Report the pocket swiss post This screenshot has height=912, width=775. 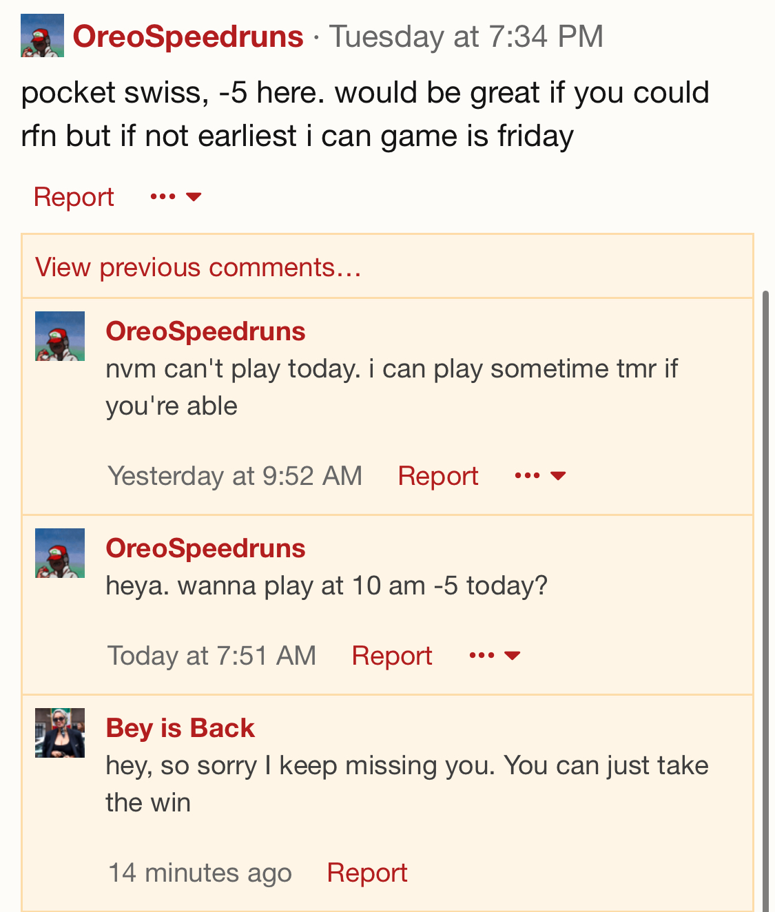click(x=74, y=197)
